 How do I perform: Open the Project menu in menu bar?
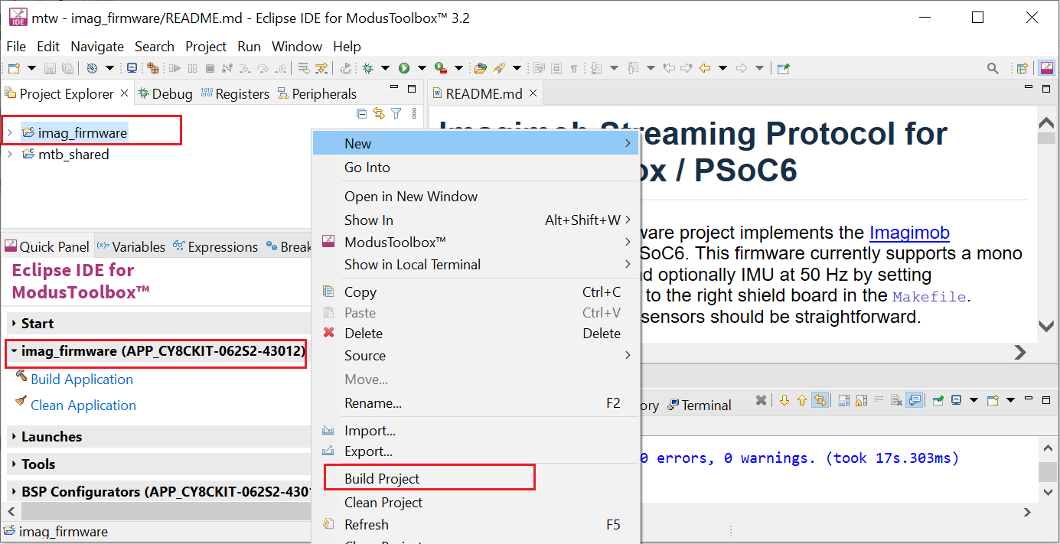[x=206, y=47]
